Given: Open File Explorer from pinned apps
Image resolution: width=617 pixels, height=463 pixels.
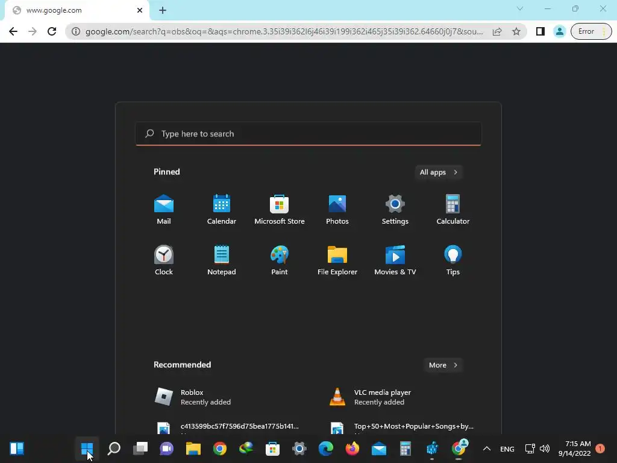Looking at the screenshot, I should tap(337, 260).
